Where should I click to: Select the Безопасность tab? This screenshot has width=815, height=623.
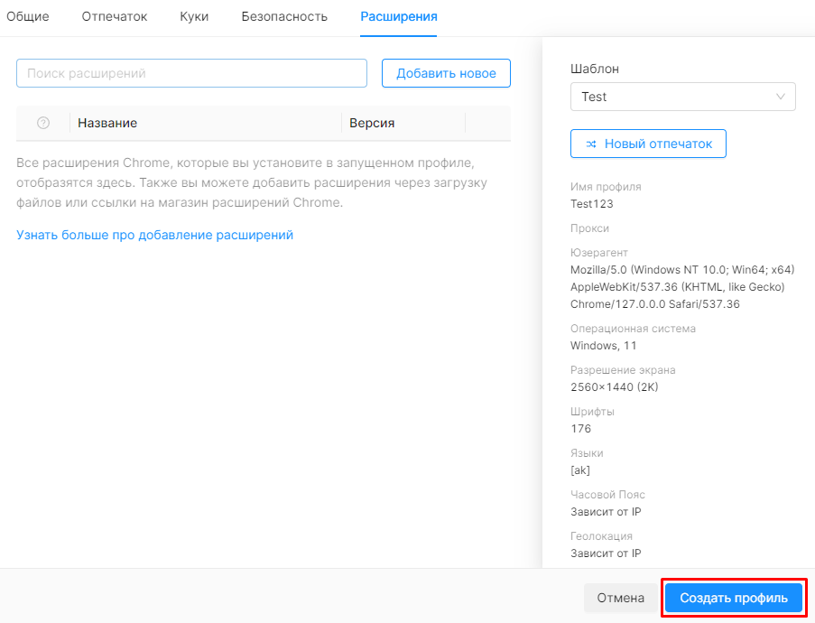pyautogui.click(x=284, y=16)
